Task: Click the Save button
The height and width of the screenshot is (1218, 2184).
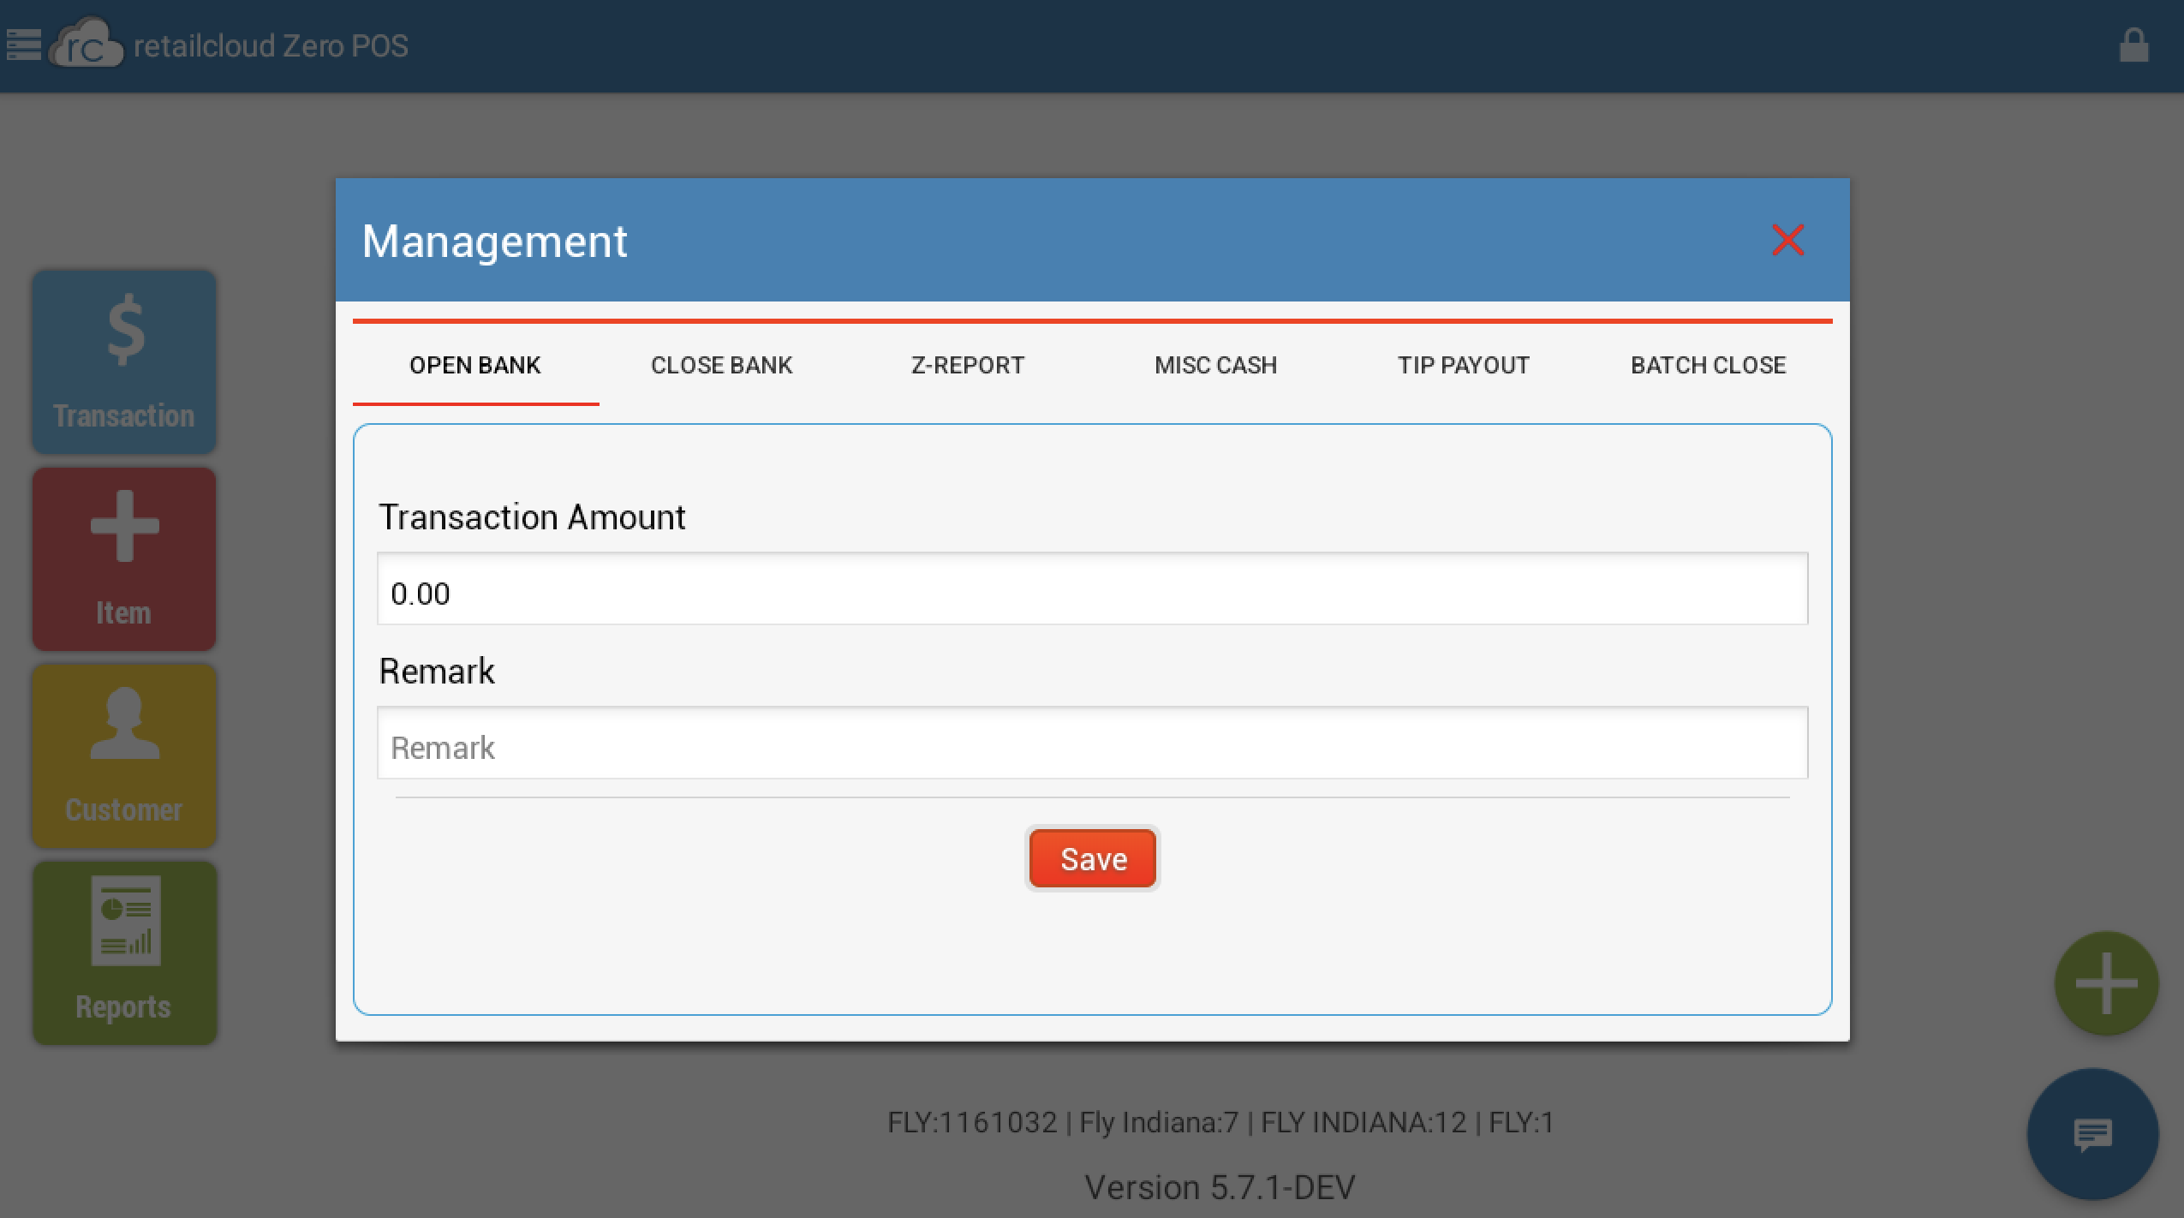Action: 1093,858
